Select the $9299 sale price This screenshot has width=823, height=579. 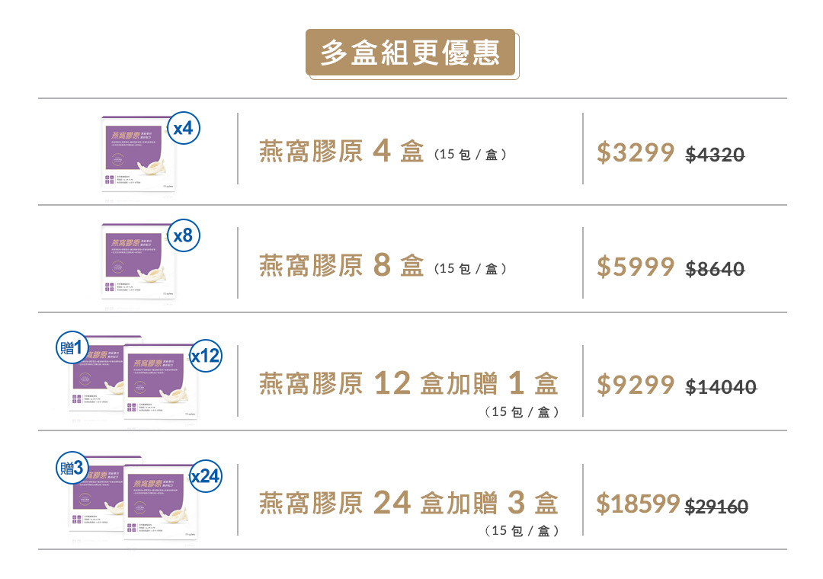pos(636,385)
